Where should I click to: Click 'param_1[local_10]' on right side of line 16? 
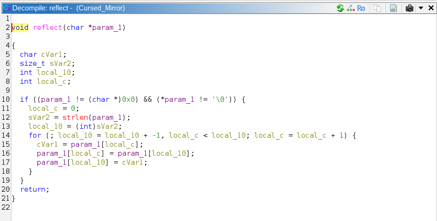tap(154, 153)
